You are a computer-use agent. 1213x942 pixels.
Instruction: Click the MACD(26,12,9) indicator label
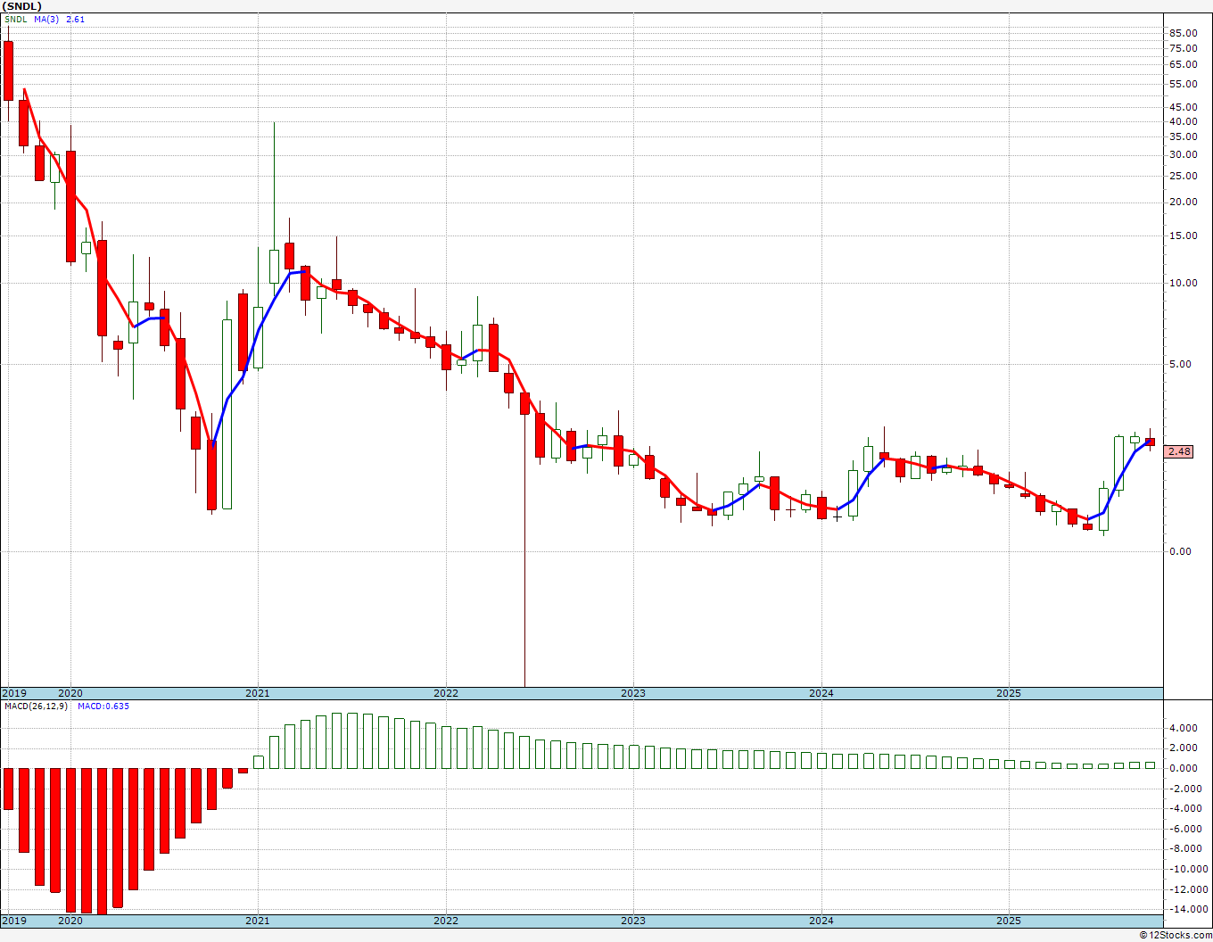click(37, 706)
